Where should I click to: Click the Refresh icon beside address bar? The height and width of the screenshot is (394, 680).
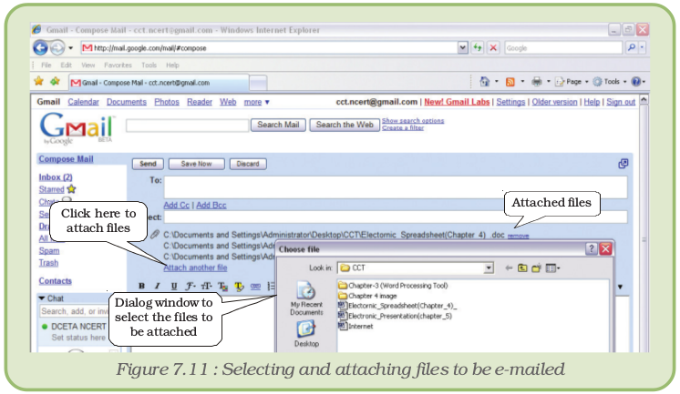point(478,47)
